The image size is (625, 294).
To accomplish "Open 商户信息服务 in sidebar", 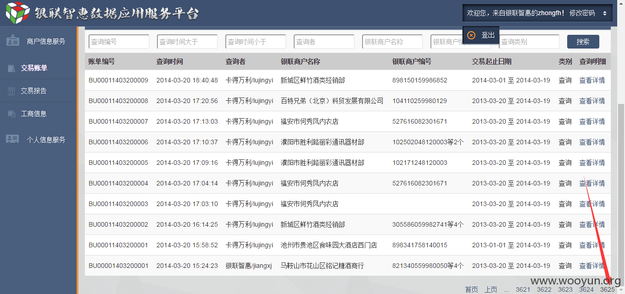I will point(46,41).
